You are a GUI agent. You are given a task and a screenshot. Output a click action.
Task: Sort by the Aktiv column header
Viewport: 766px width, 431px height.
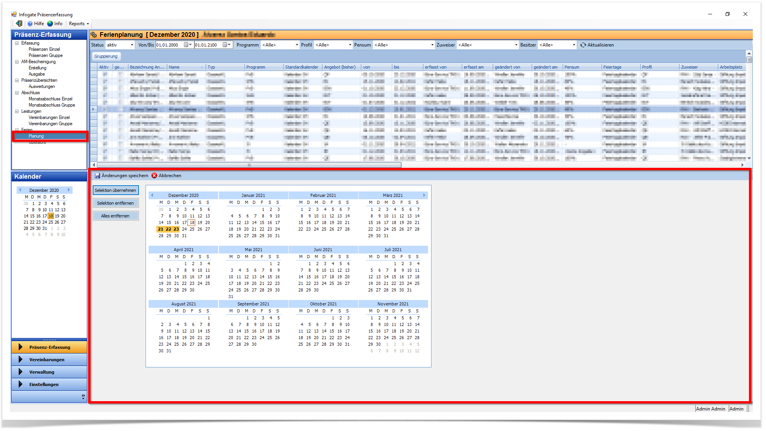(x=105, y=67)
